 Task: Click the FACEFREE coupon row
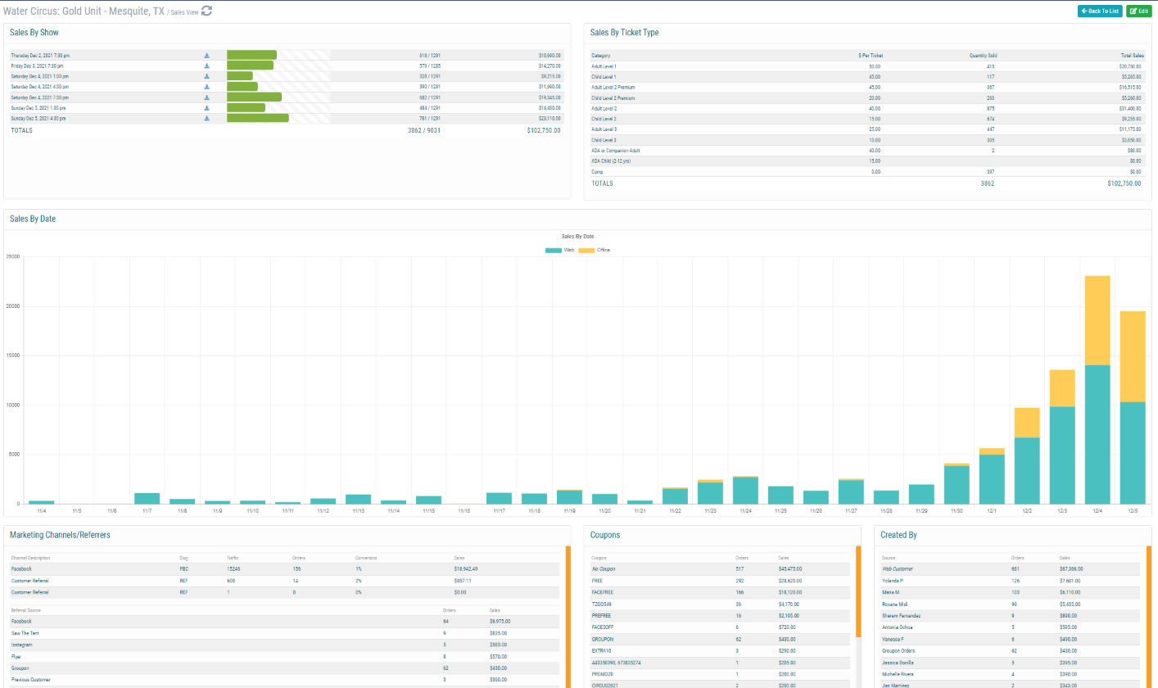pyautogui.click(x=721, y=591)
